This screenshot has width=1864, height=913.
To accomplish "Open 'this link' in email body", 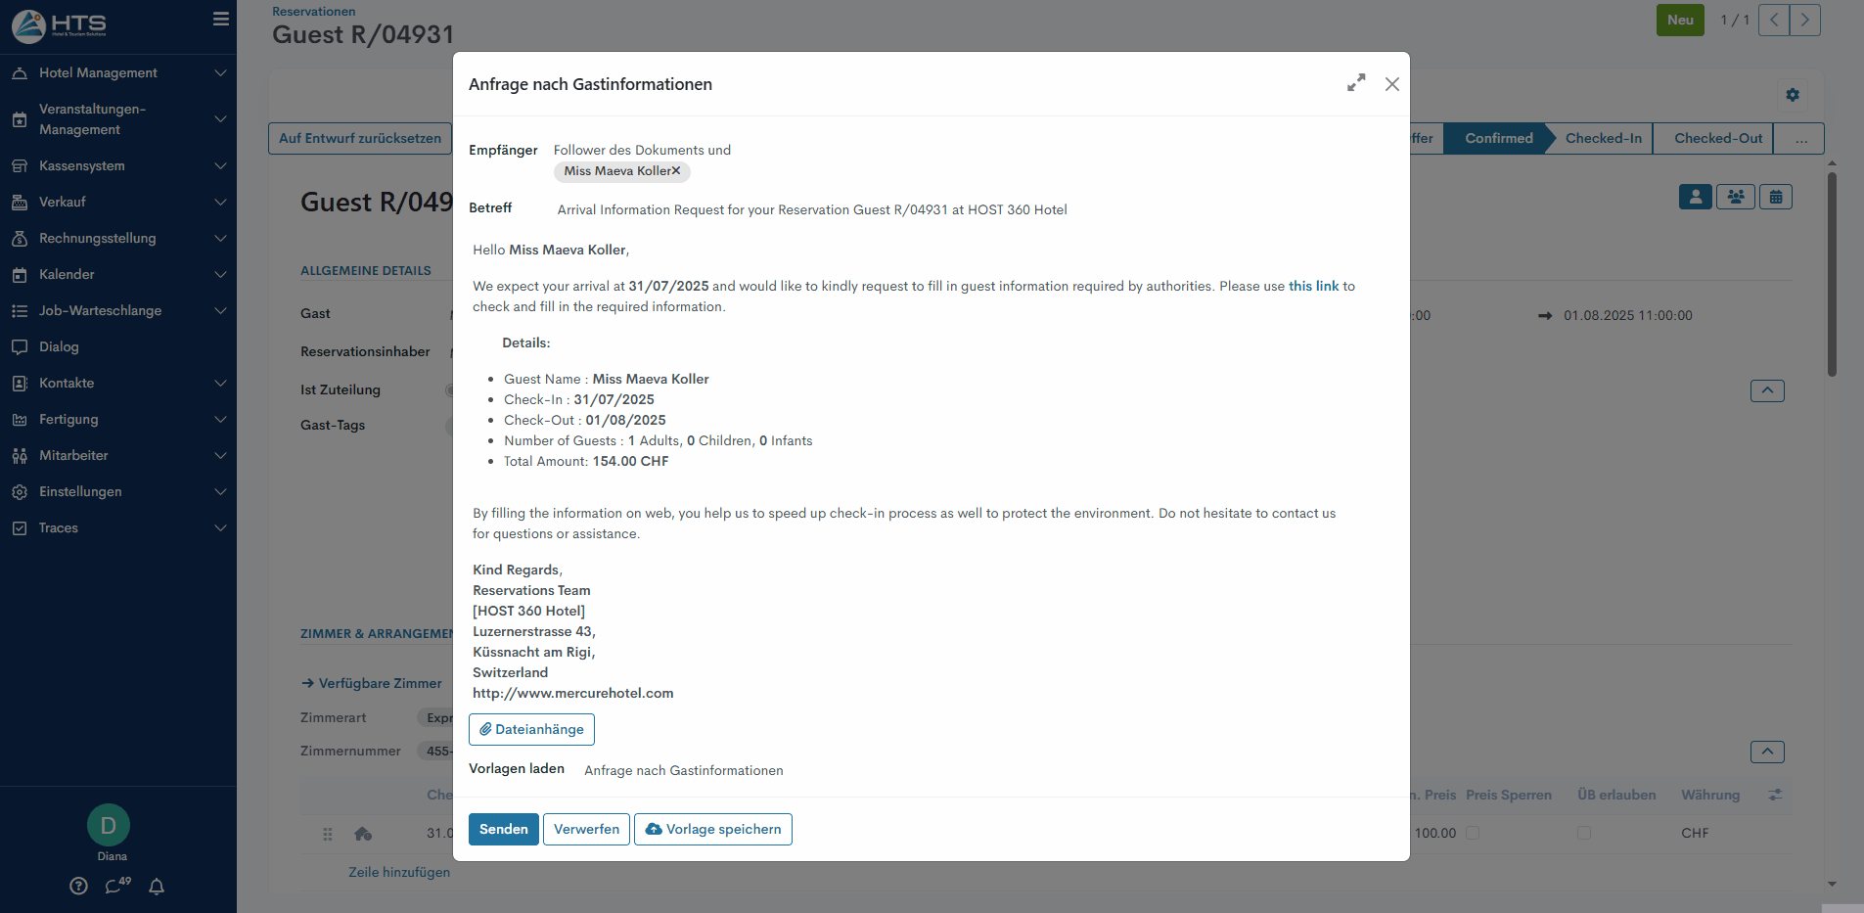I will click(1313, 287).
